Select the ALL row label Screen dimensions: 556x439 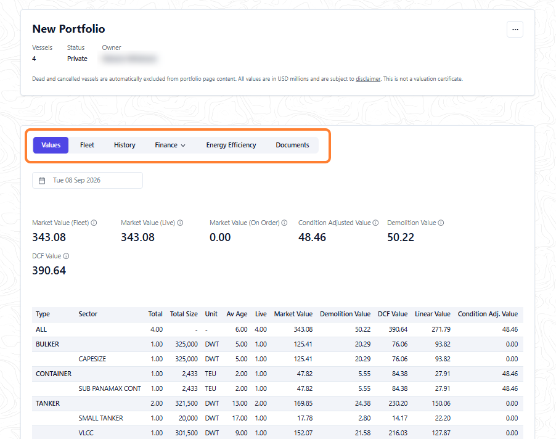point(41,329)
